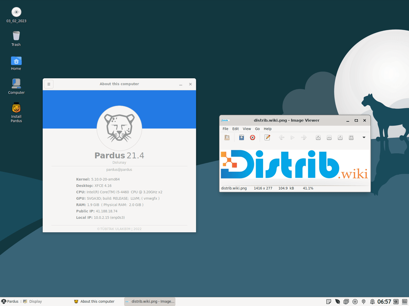Click the show desktop icon in taskbar
The width and height of the screenshot is (409, 306).
pos(404,302)
